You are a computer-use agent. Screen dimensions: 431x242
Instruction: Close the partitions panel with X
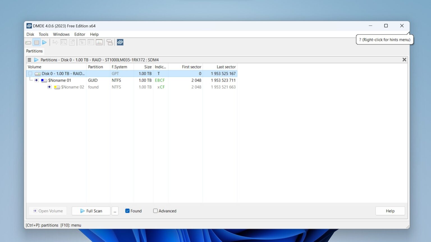(404, 59)
